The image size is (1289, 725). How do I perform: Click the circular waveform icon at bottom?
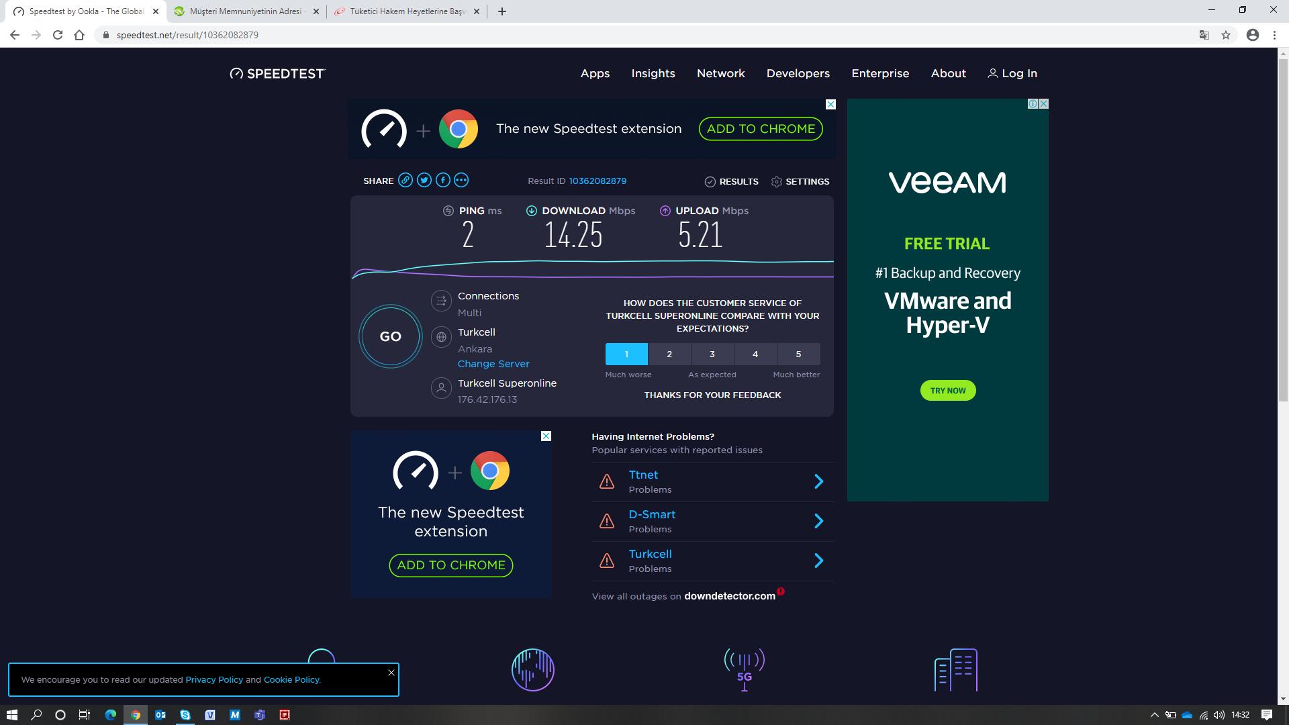click(x=533, y=669)
